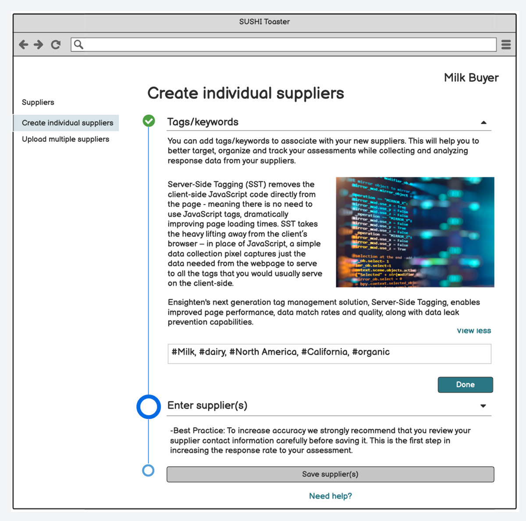Viewport: 526px width, 521px height.
Task: Click the small blue Save step circle
Action: (149, 471)
